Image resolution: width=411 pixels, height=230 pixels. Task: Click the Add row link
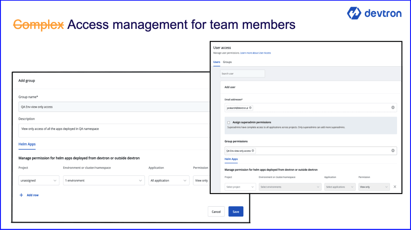pyautogui.click(x=33, y=195)
